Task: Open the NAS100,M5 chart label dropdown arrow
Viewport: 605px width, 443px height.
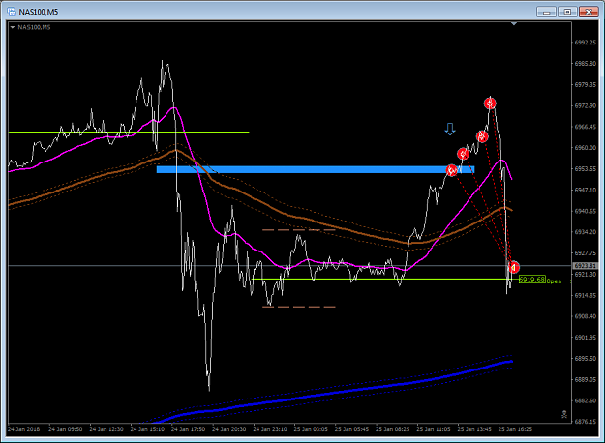Action: pyautogui.click(x=13, y=27)
